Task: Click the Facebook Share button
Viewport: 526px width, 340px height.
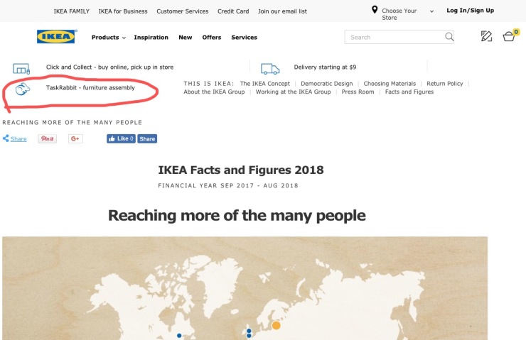Action: pos(147,138)
